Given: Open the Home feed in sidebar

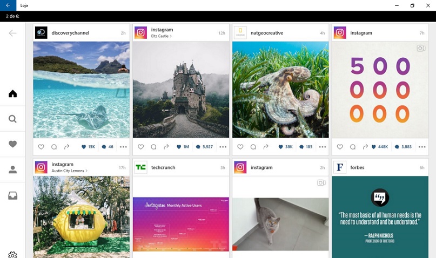Looking at the screenshot, I should tap(12, 94).
